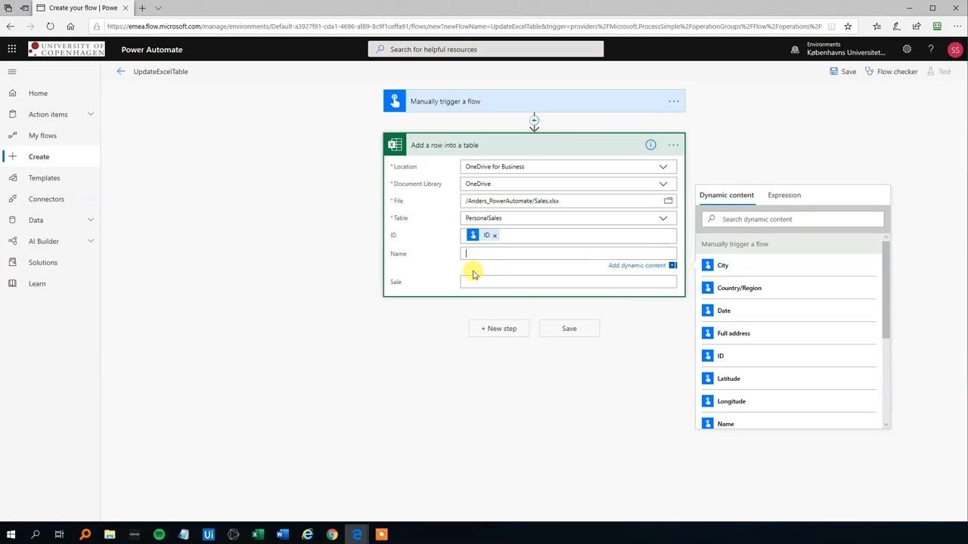Insert City dynamic content
The width and height of the screenshot is (968, 544).
(x=789, y=265)
